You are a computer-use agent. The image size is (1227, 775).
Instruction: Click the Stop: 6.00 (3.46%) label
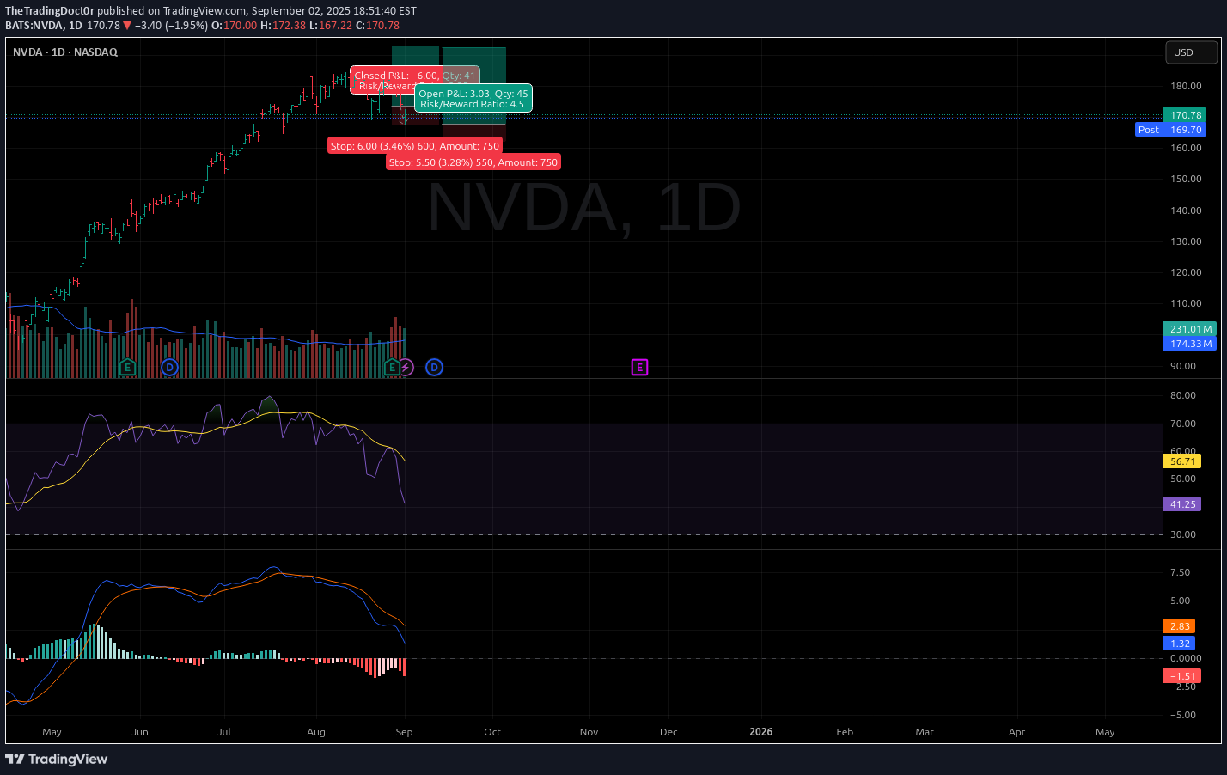415,146
